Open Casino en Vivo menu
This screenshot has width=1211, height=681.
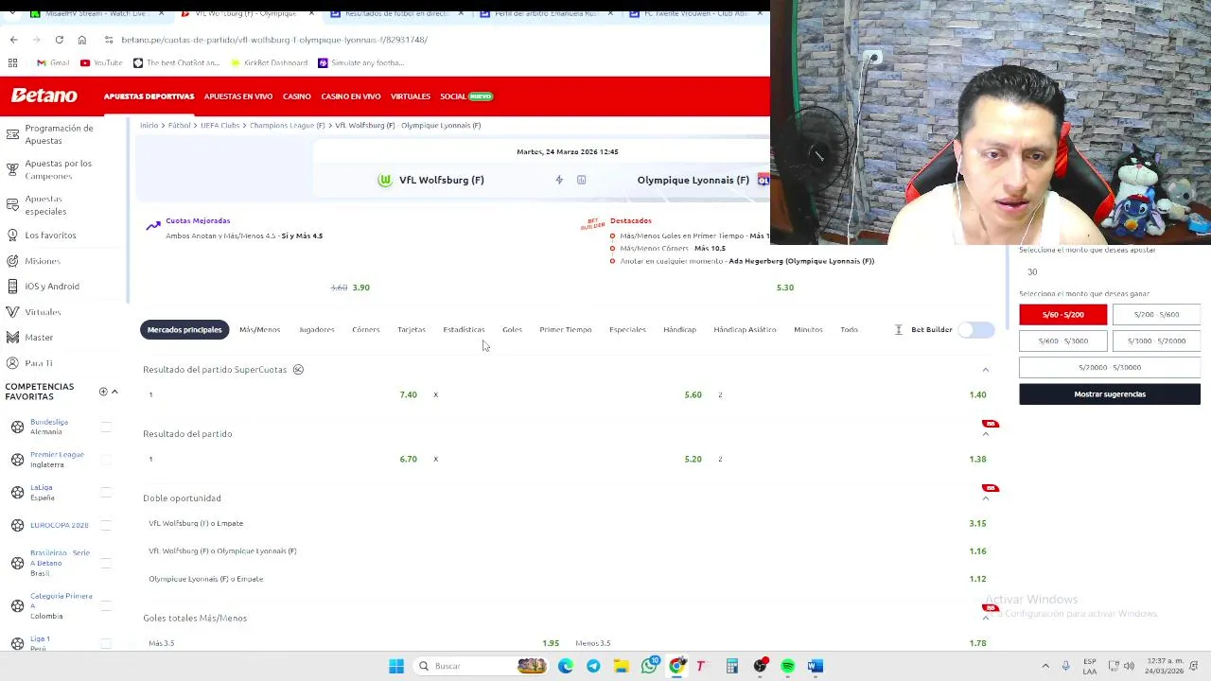coord(351,96)
